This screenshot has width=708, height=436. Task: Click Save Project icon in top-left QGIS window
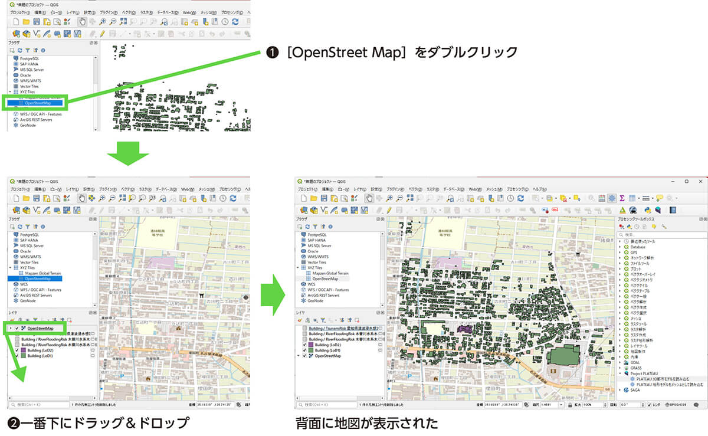click(x=36, y=21)
